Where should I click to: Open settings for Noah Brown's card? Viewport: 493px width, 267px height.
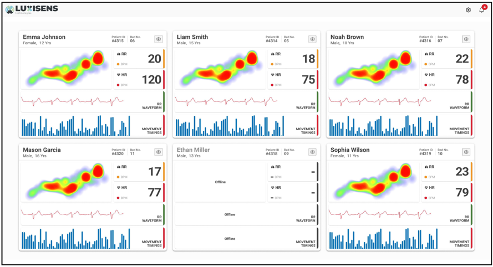[x=466, y=39]
